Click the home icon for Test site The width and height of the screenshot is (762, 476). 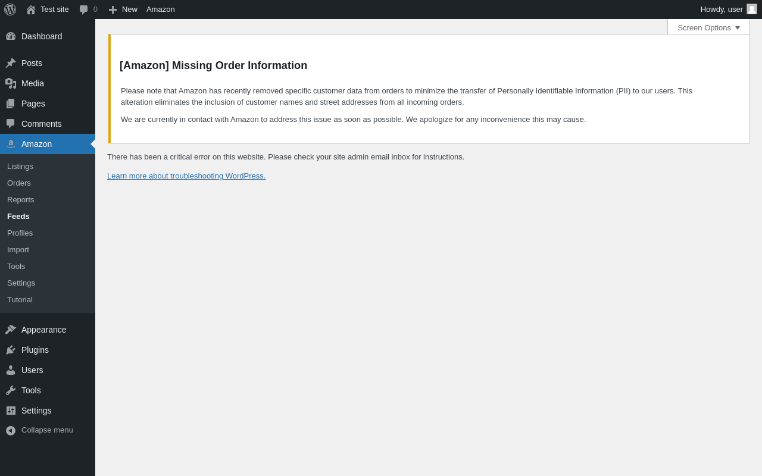(31, 10)
